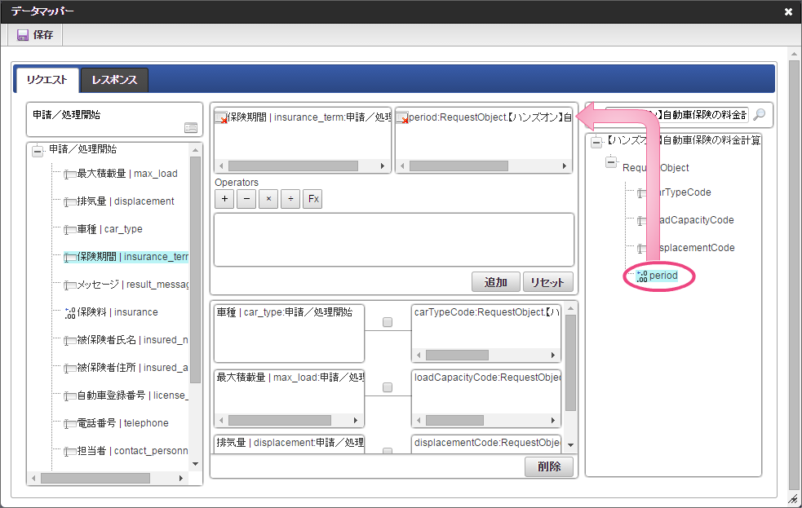Click down arrow of left tree scrollbar

195,464
